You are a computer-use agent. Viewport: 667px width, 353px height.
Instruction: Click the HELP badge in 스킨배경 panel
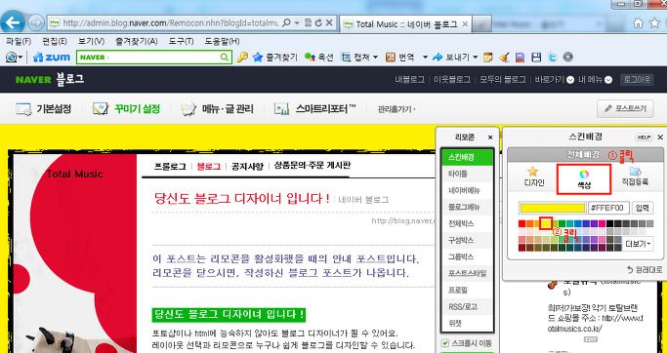click(x=644, y=137)
